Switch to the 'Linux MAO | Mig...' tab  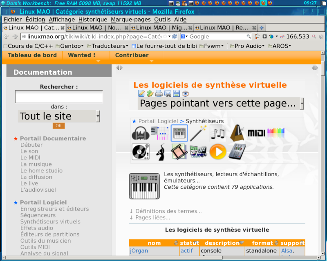pos(162,28)
